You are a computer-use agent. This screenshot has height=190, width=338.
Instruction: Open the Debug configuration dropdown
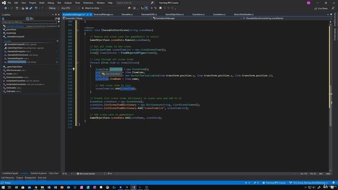coord(54,8)
